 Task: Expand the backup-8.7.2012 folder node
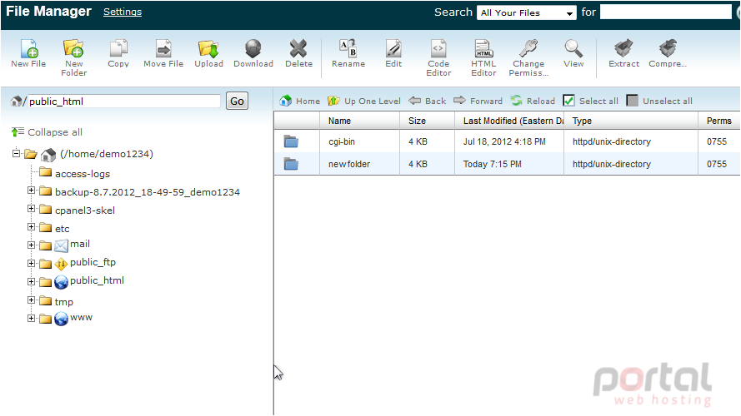(x=31, y=191)
